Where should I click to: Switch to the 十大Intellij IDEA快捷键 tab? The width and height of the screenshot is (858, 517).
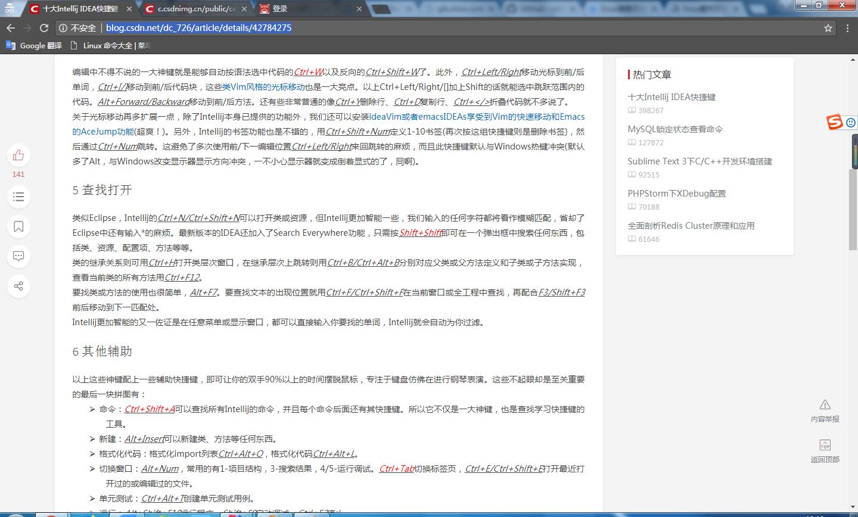tap(80, 9)
